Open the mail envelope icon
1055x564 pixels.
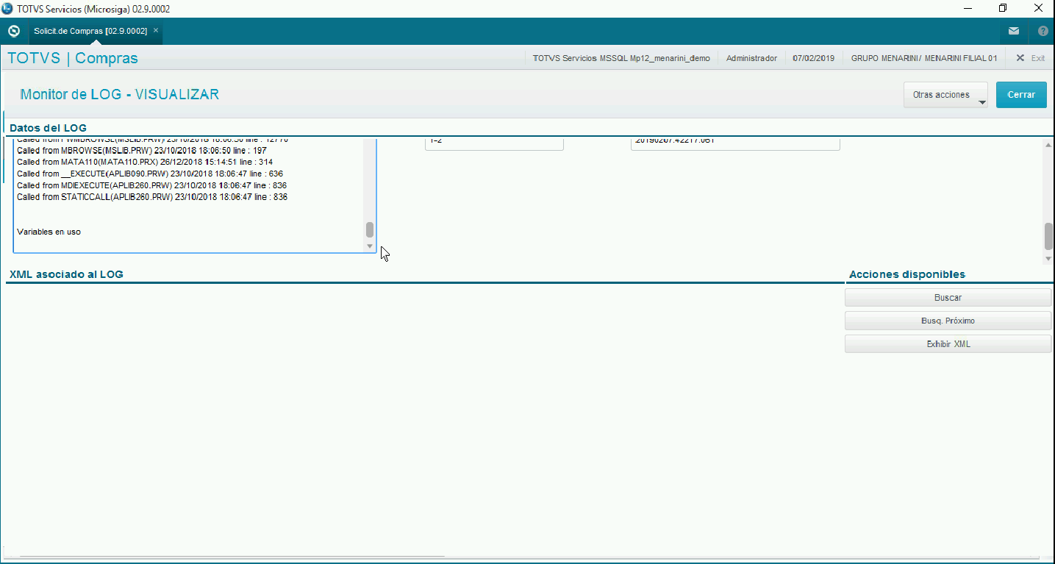[x=1014, y=31]
